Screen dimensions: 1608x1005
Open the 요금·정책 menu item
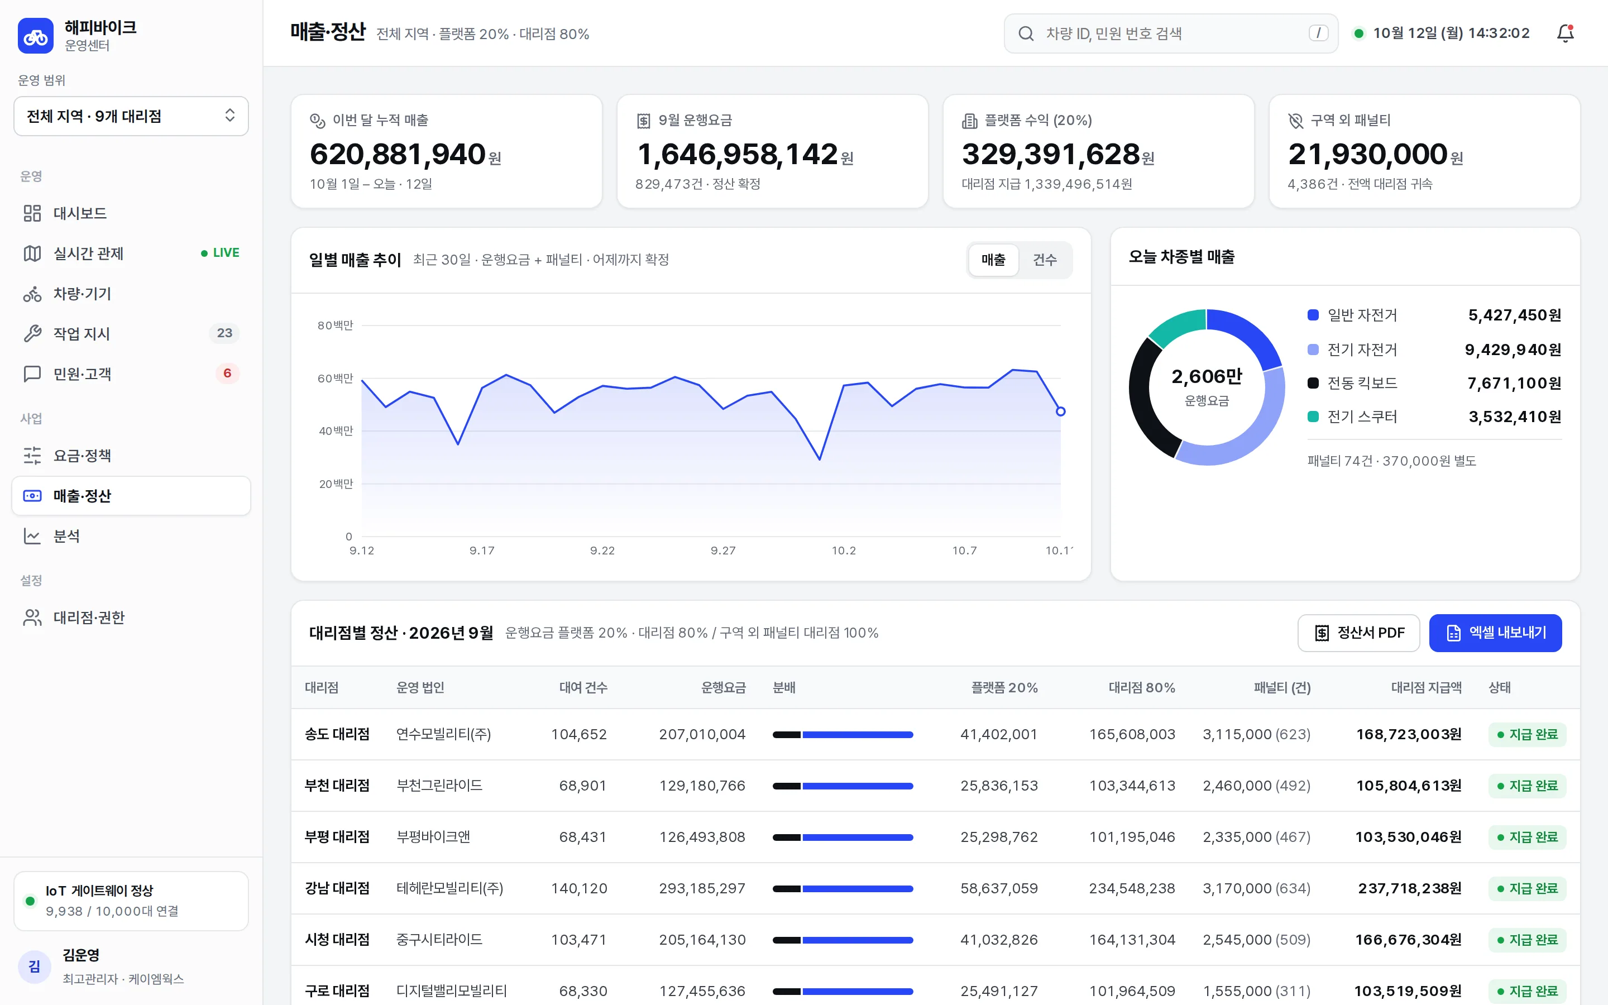131,456
